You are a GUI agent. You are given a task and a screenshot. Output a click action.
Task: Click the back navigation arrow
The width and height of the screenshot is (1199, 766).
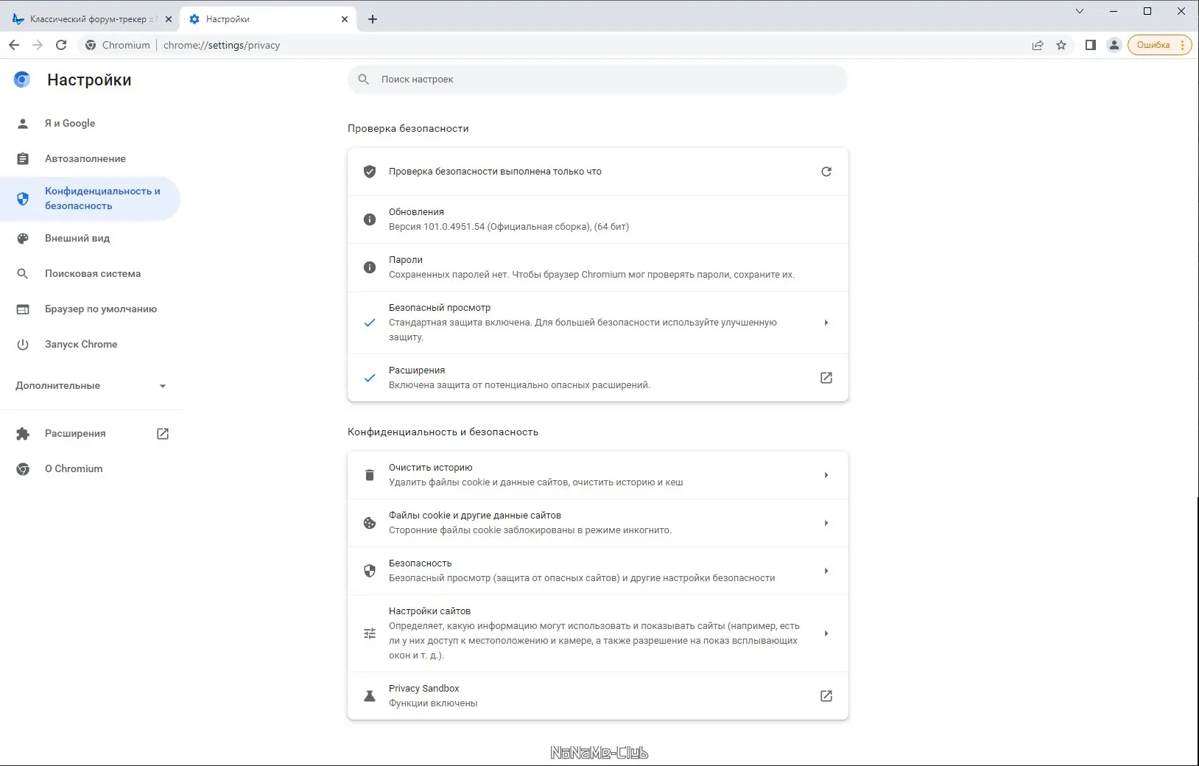pos(14,45)
